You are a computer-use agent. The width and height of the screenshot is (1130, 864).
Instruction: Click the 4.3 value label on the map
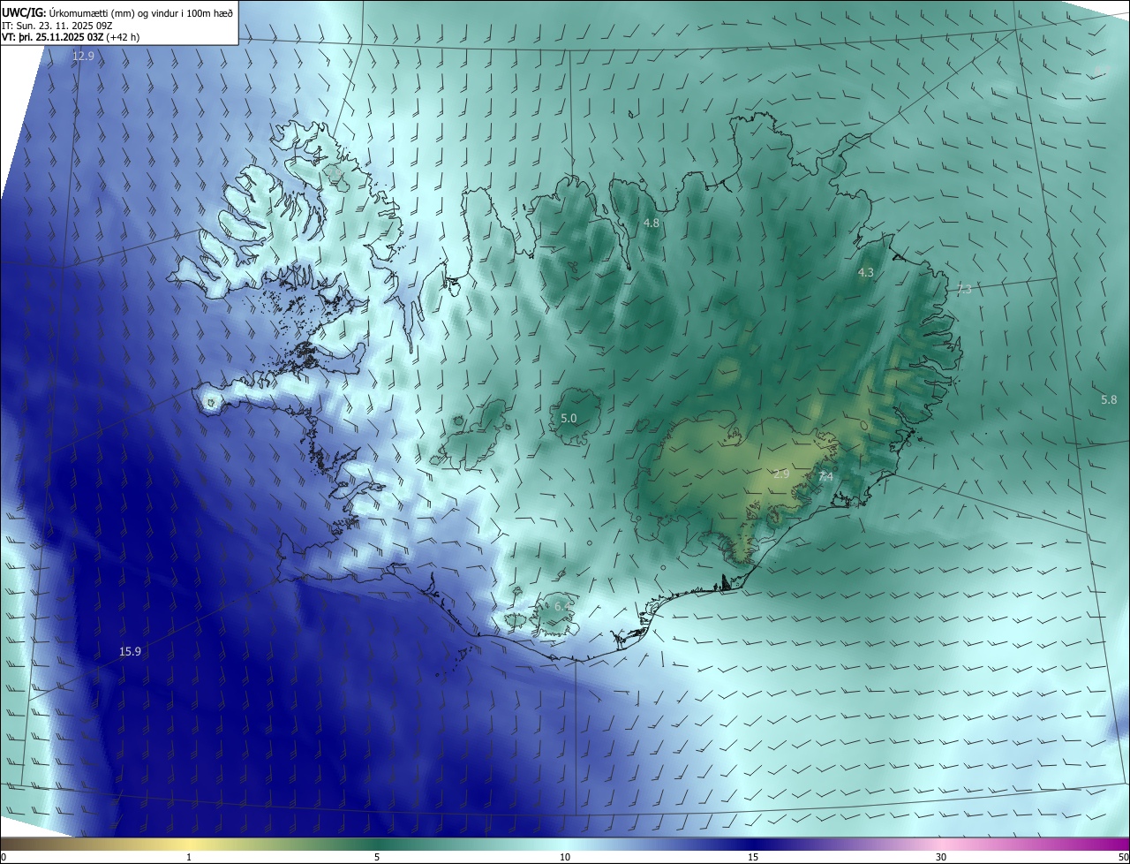click(x=866, y=273)
